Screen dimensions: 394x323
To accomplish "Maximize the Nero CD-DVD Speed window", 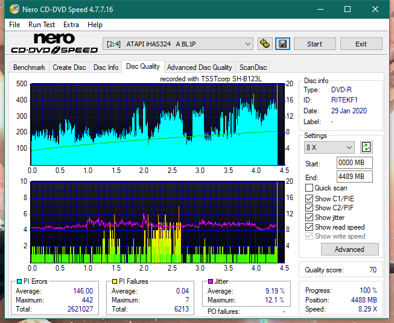I will pyautogui.click(x=348, y=9).
